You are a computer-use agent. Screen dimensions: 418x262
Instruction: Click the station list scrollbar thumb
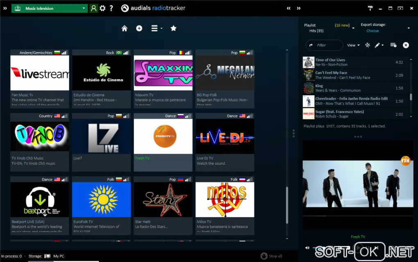click(x=287, y=205)
